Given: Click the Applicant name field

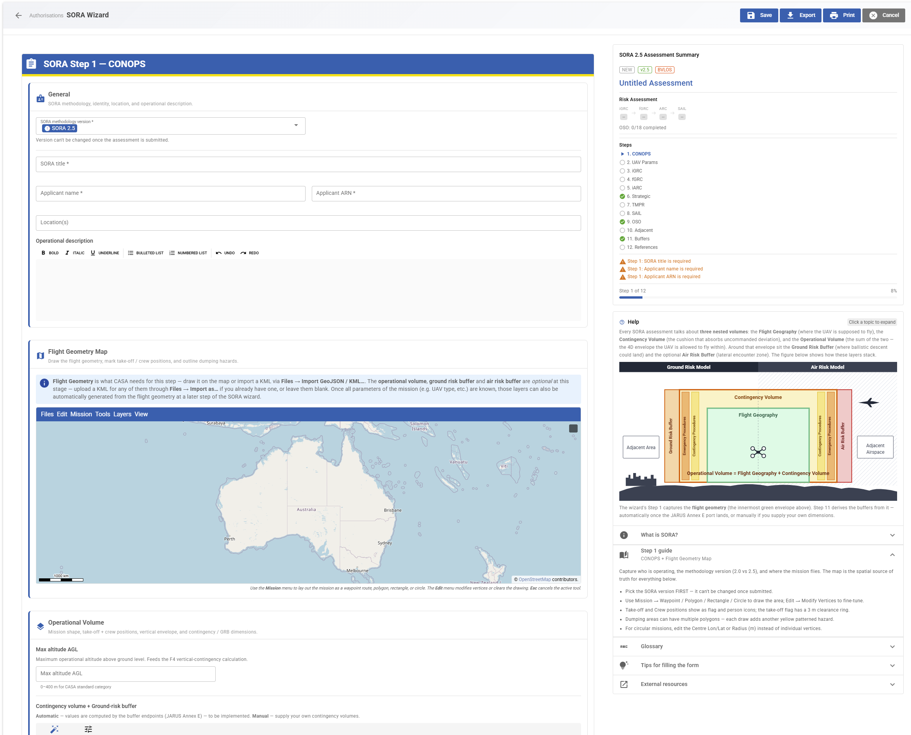Looking at the screenshot, I should [171, 193].
